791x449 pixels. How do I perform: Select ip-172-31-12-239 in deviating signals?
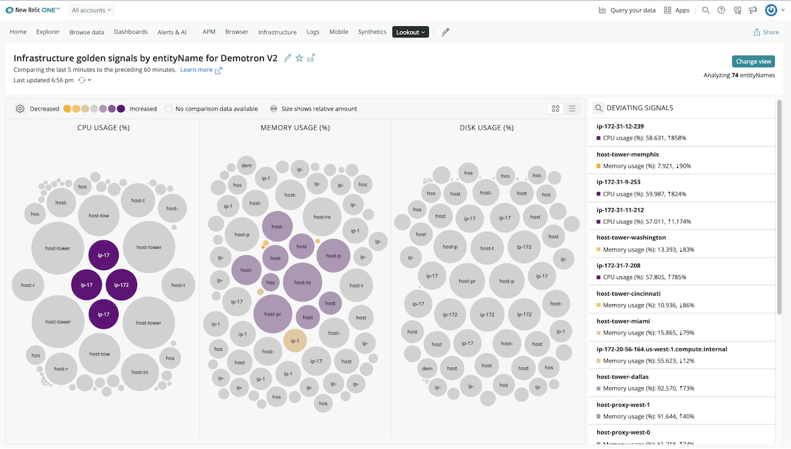(x=682, y=132)
